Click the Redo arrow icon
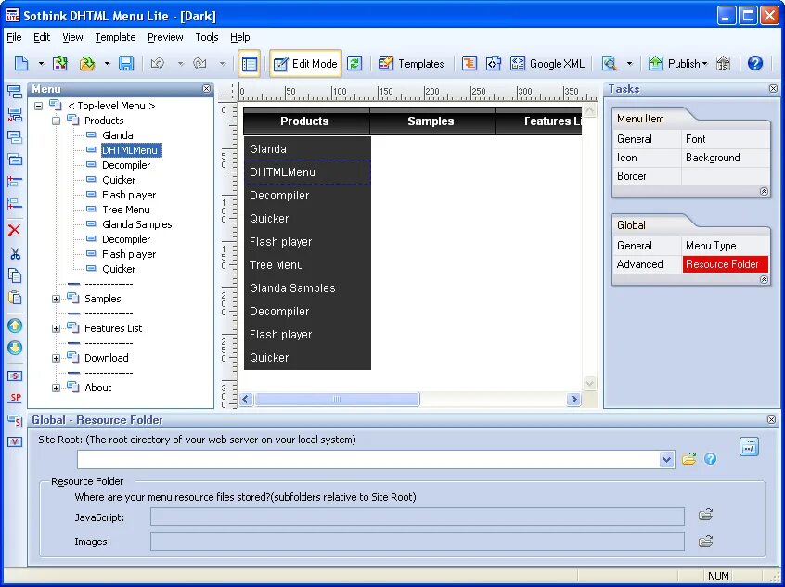 click(199, 64)
